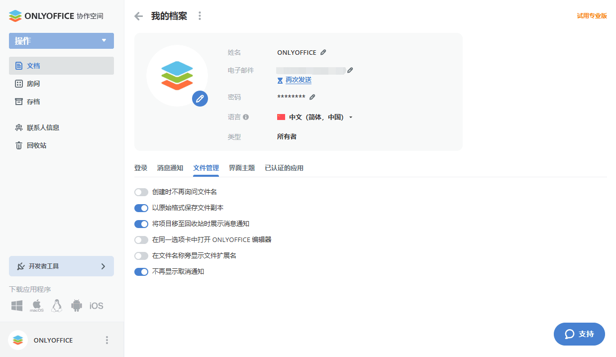Open 联系人信息 in the sidebar
The image size is (616, 357).
click(x=61, y=127)
